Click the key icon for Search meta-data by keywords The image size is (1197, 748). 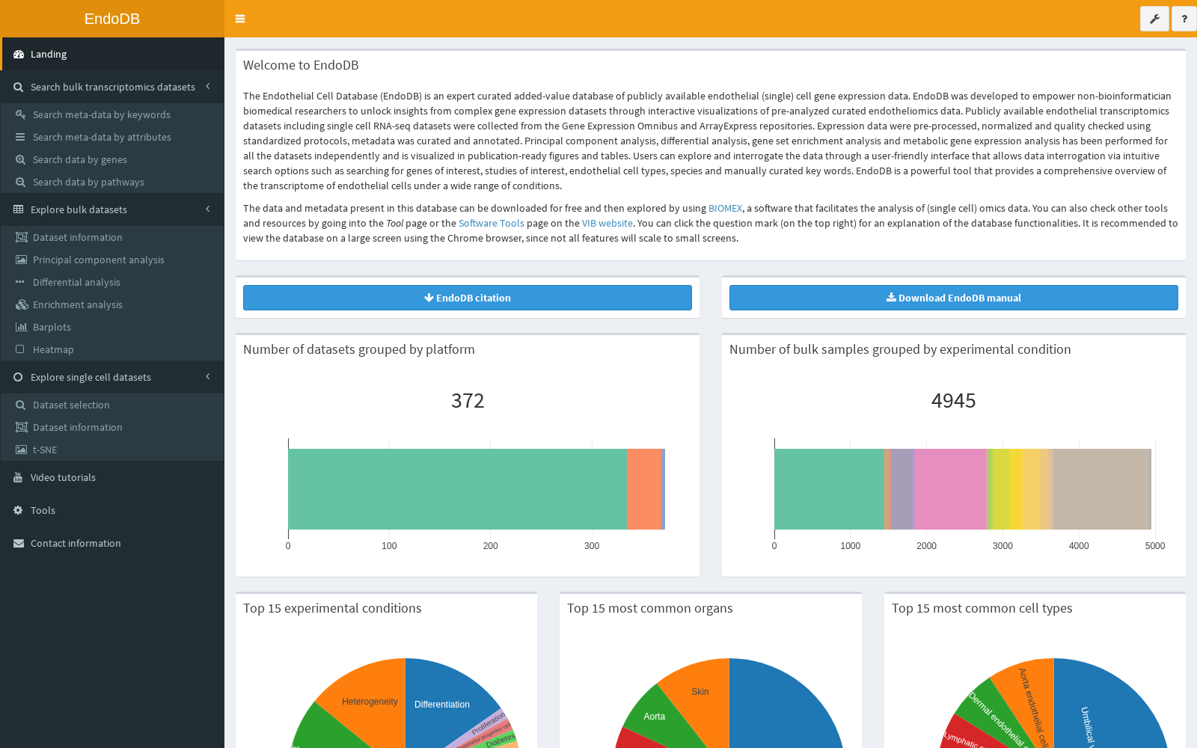pyautogui.click(x=21, y=114)
